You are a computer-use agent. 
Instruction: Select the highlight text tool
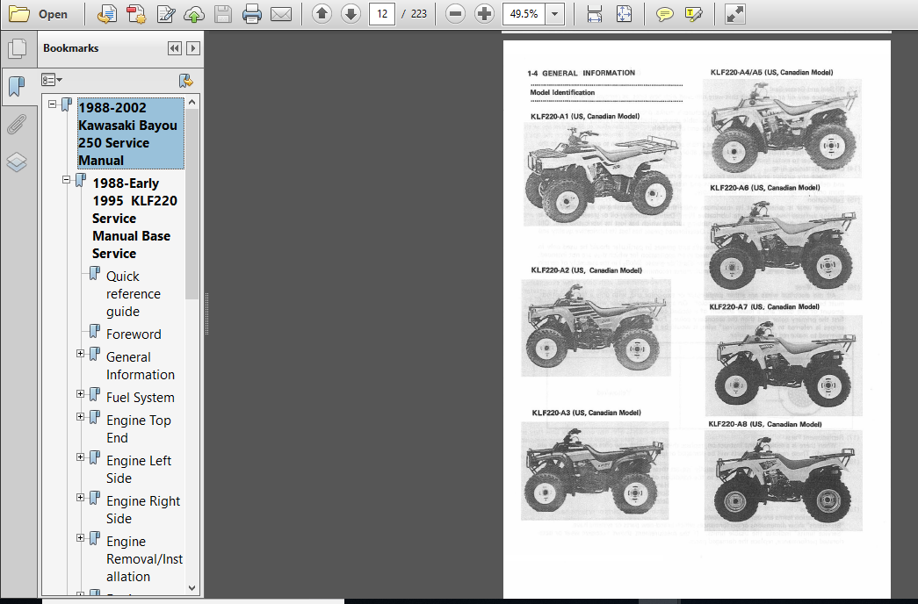click(x=693, y=14)
